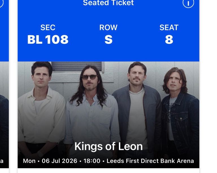Screen dimensions: 217x173
Task: Select the seat number 8
Action: [169, 40]
